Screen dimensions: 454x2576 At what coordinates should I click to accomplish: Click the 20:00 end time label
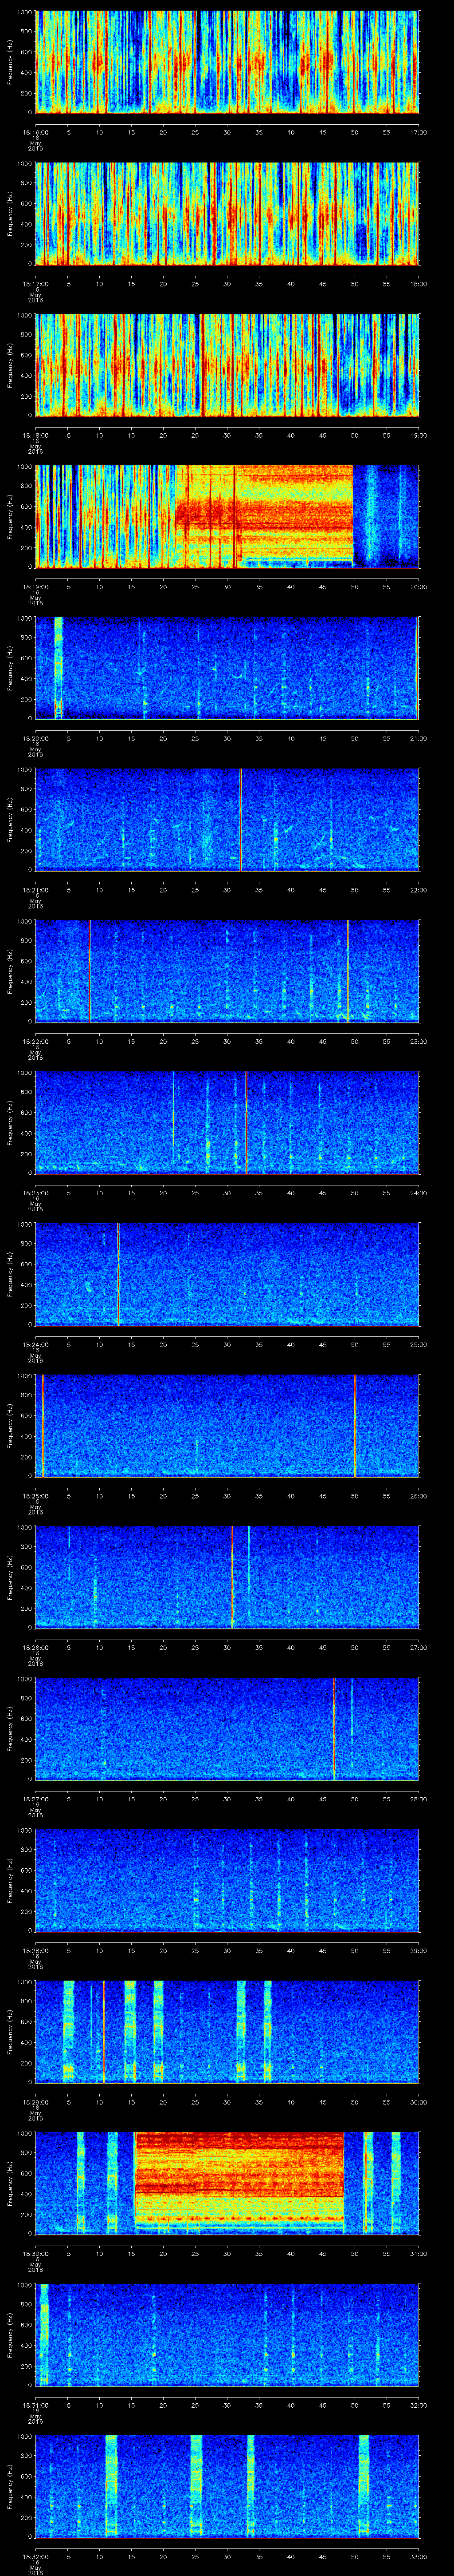(419, 587)
